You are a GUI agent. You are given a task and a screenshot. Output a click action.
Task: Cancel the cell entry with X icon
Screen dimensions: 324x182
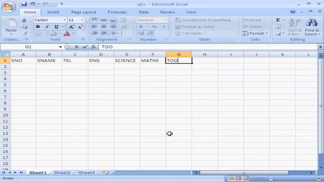76,47
